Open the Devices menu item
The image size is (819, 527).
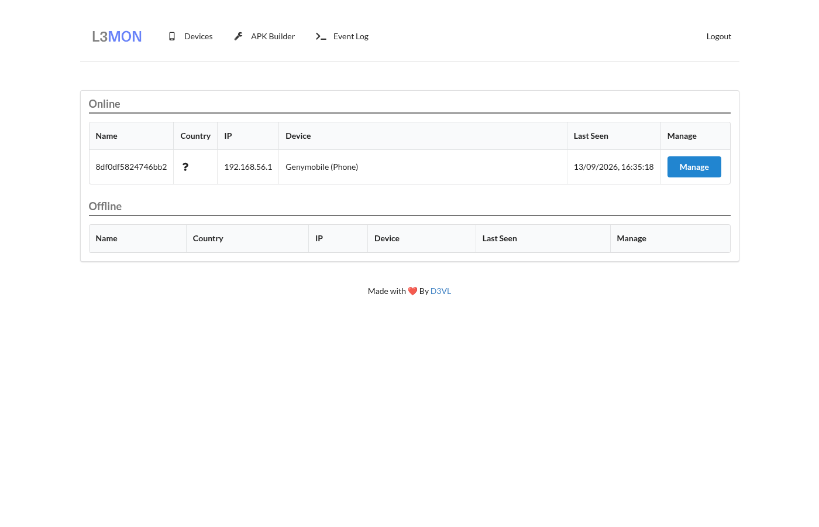pyautogui.click(x=190, y=36)
